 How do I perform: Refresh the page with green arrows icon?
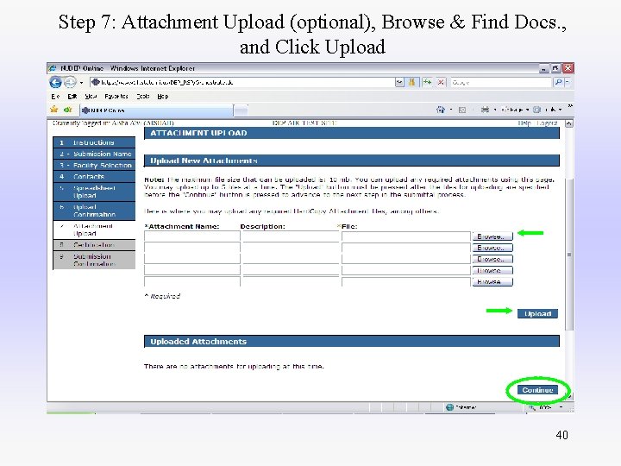[x=427, y=83]
